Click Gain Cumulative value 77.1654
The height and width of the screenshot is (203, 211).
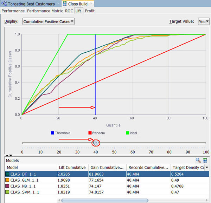[96, 180]
